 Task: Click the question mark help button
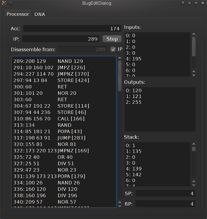183,3
